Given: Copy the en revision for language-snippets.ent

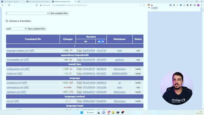Looking at the screenshot, I should tap(79, 50).
